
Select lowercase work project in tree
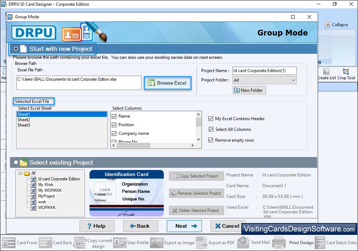pos(42,202)
